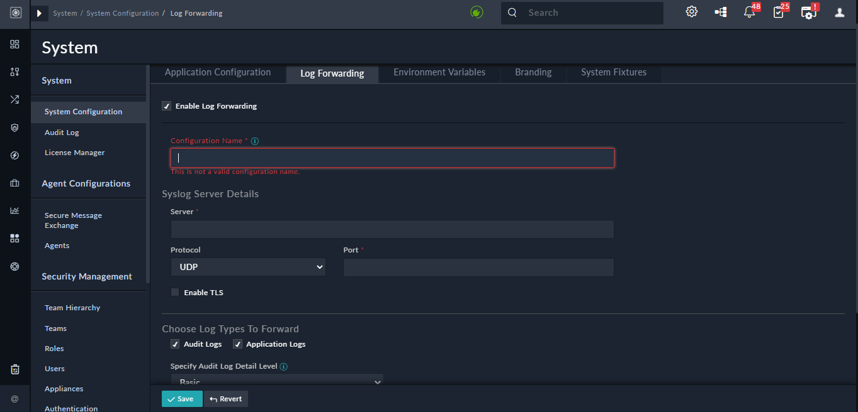Click the Save button
The image size is (858, 412).
[x=182, y=398]
